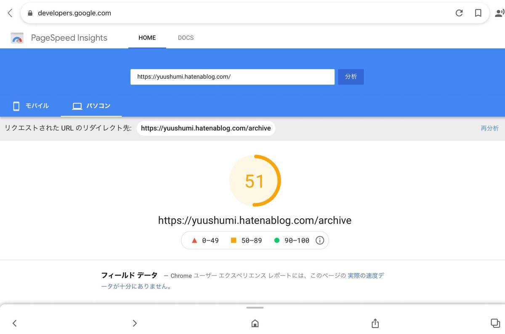Viewport: 505px width, 334px height.
Task: Select the モバイル tab
Action: point(30,106)
